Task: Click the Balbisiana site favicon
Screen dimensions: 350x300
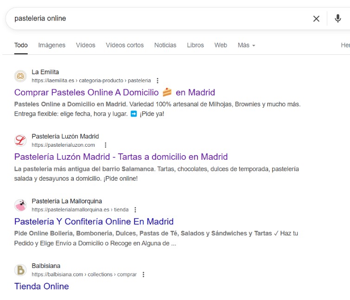Action: coord(20,270)
